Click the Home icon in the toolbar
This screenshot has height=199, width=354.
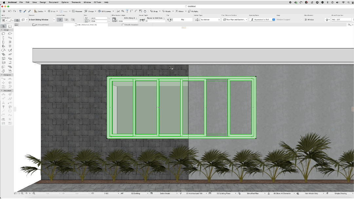coord(4,11)
